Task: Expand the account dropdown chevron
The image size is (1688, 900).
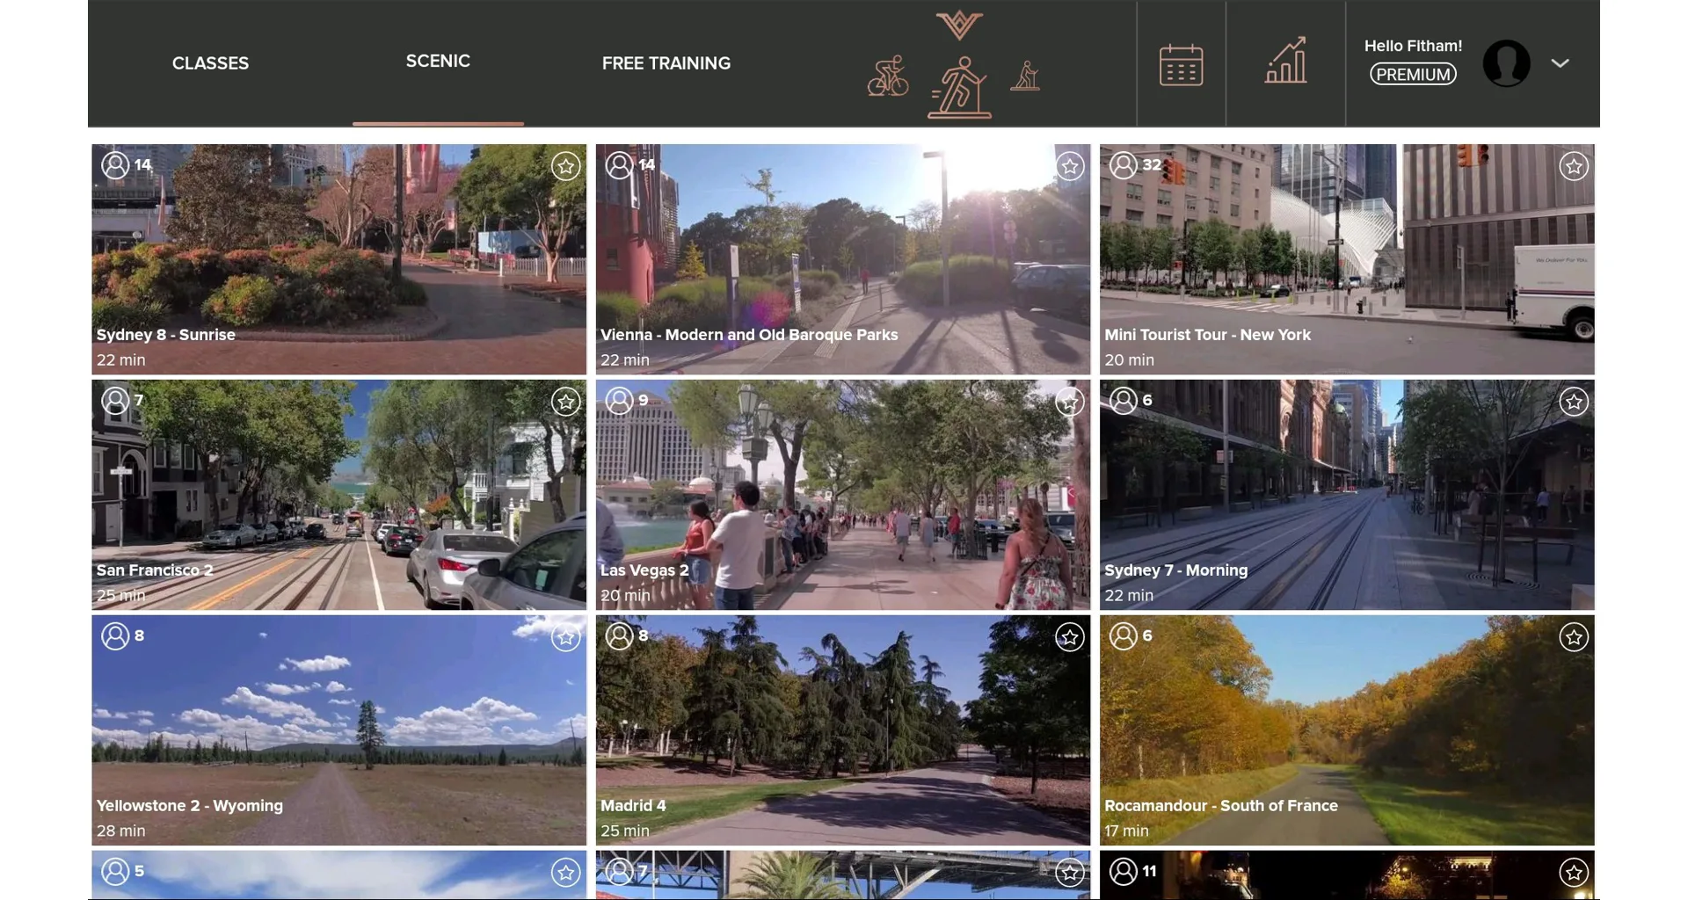Action: pos(1560,63)
